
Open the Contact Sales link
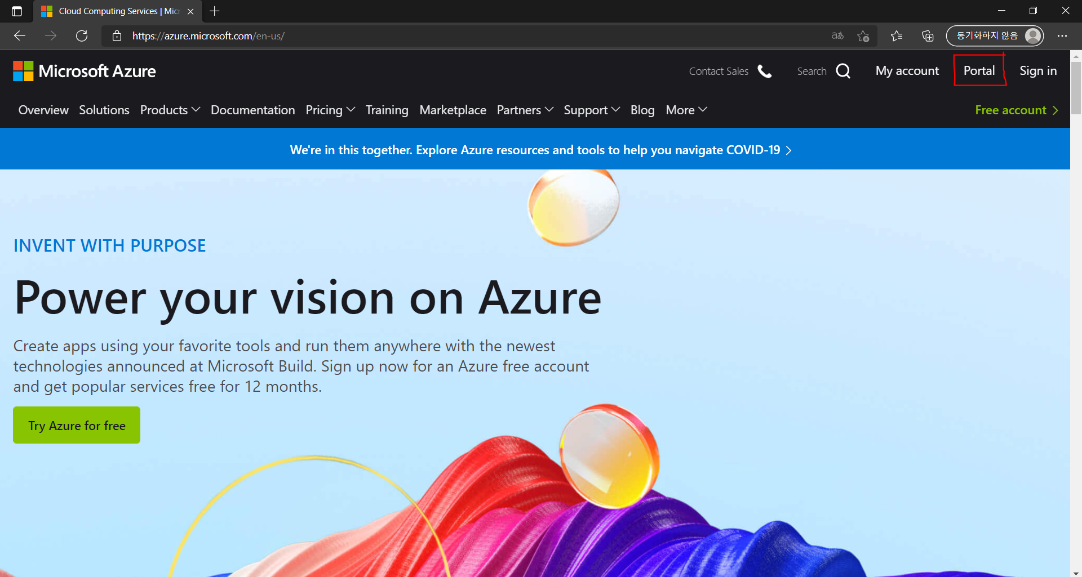pyautogui.click(x=719, y=71)
